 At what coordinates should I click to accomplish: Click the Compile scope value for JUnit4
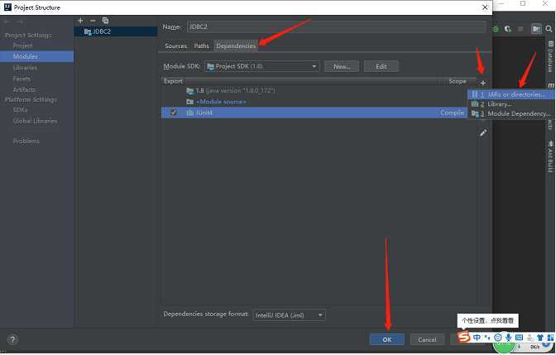452,113
